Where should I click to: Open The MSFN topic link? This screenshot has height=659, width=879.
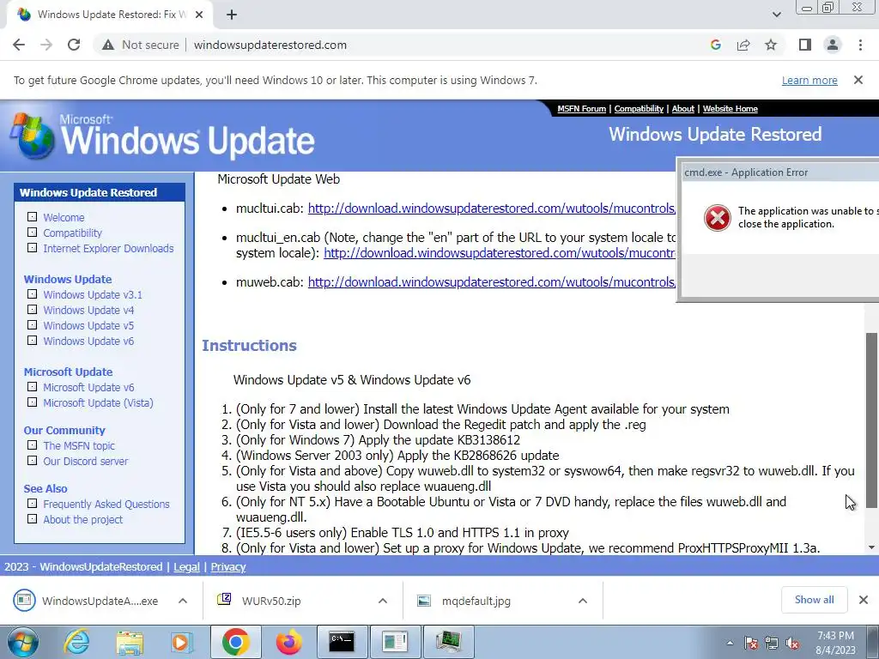pyautogui.click(x=79, y=445)
